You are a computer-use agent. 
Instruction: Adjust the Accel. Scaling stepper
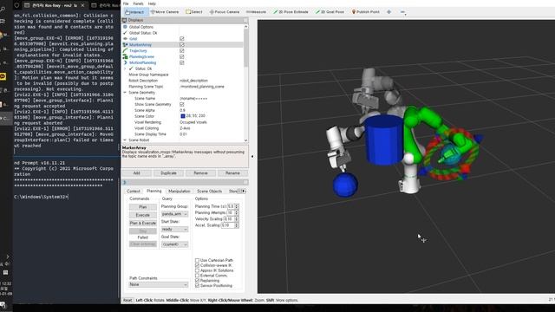[x=237, y=225]
